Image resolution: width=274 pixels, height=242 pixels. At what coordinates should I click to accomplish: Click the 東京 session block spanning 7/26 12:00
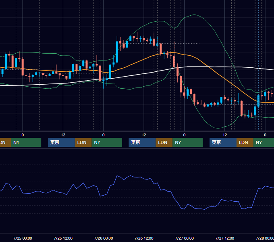[x=142, y=142]
